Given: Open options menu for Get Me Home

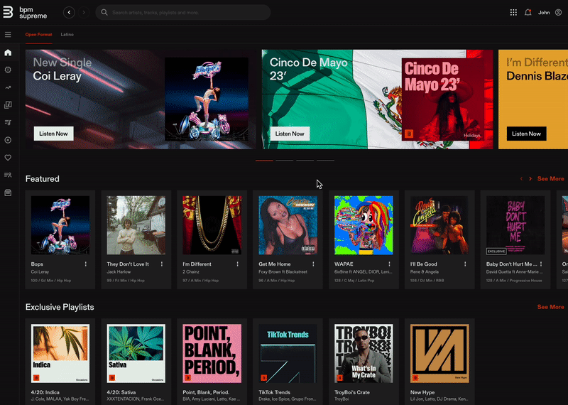Looking at the screenshot, I should click(313, 264).
